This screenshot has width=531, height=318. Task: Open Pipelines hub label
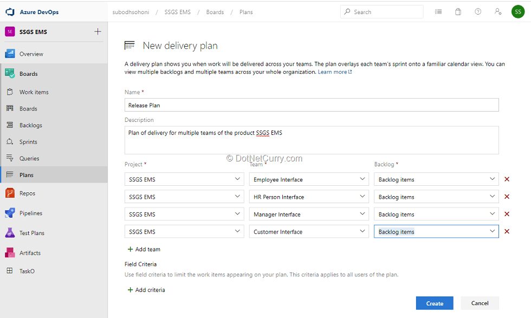(31, 213)
